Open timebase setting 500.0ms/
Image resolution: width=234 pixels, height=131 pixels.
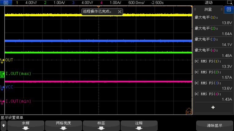[136, 3]
